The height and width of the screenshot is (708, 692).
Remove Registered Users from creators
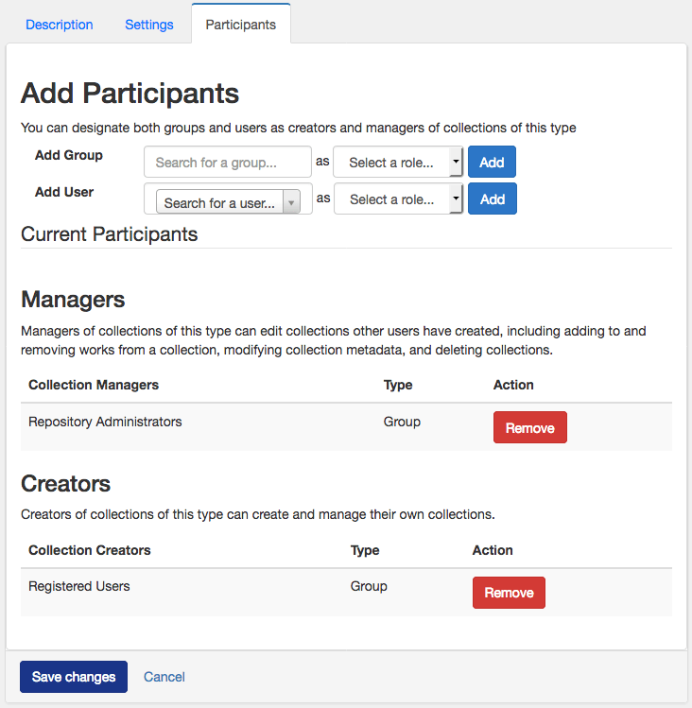(x=509, y=593)
